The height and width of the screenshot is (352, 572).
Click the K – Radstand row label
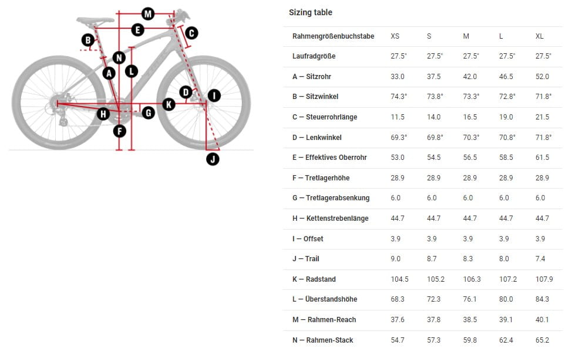click(314, 279)
